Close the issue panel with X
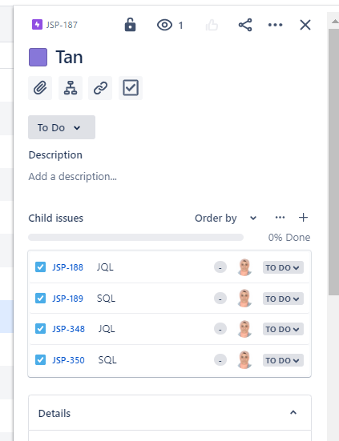The width and height of the screenshot is (339, 441). click(305, 25)
